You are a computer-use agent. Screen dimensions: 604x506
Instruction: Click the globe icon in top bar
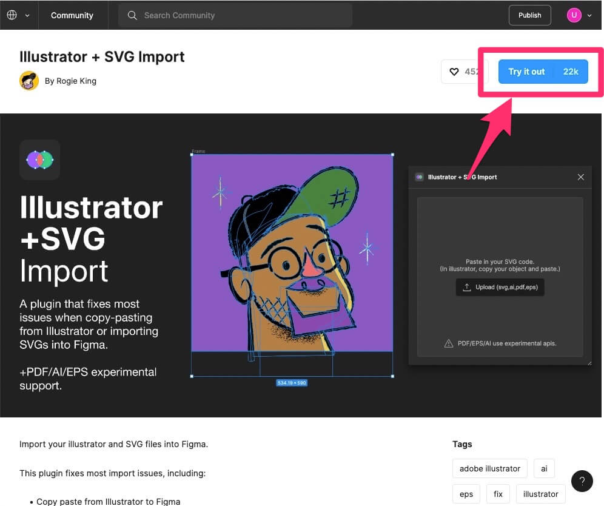[12, 15]
